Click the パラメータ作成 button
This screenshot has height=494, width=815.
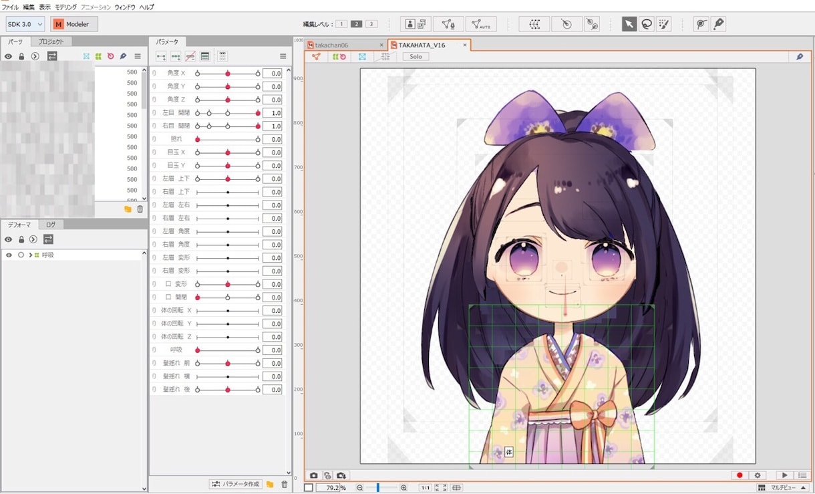pyautogui.click(x=235, y=484)
